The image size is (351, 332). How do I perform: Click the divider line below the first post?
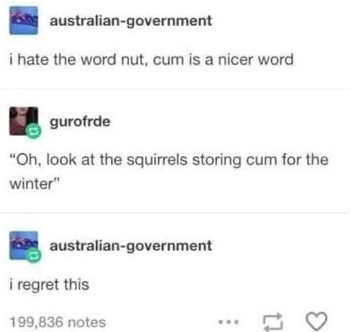[175, 89]
